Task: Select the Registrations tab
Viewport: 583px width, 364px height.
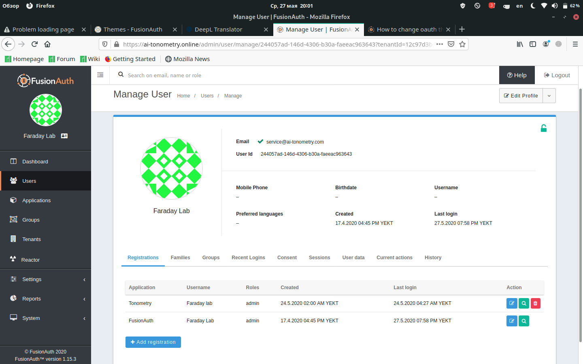Action: (x=143, y=258)
